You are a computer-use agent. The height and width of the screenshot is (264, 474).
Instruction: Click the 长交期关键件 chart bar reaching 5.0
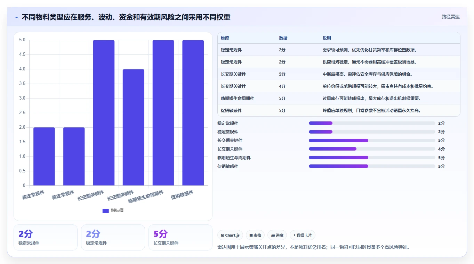104,113
